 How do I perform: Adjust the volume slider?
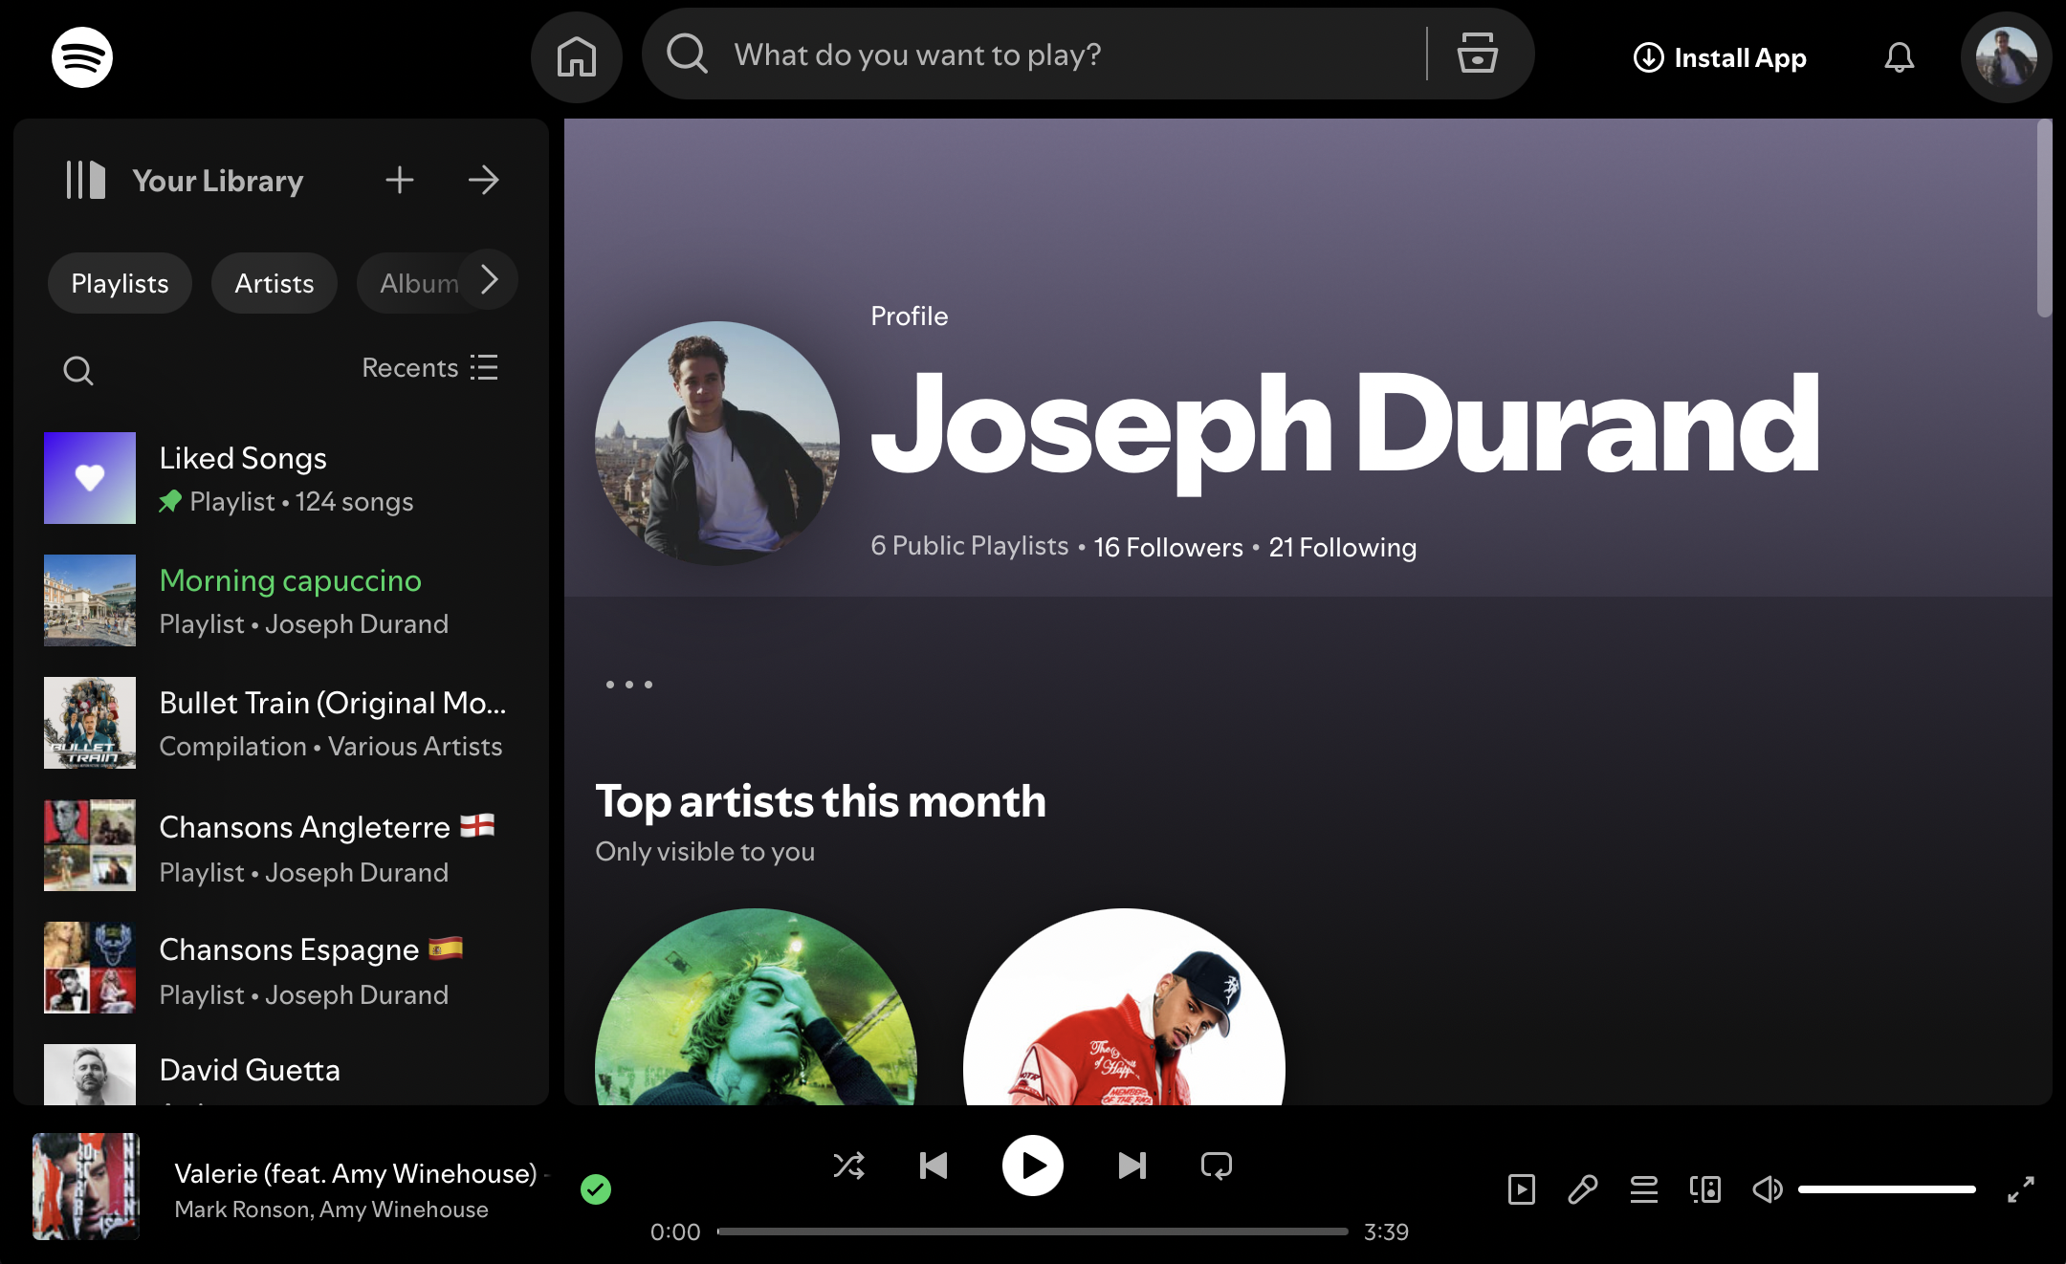point(1886,1189)
